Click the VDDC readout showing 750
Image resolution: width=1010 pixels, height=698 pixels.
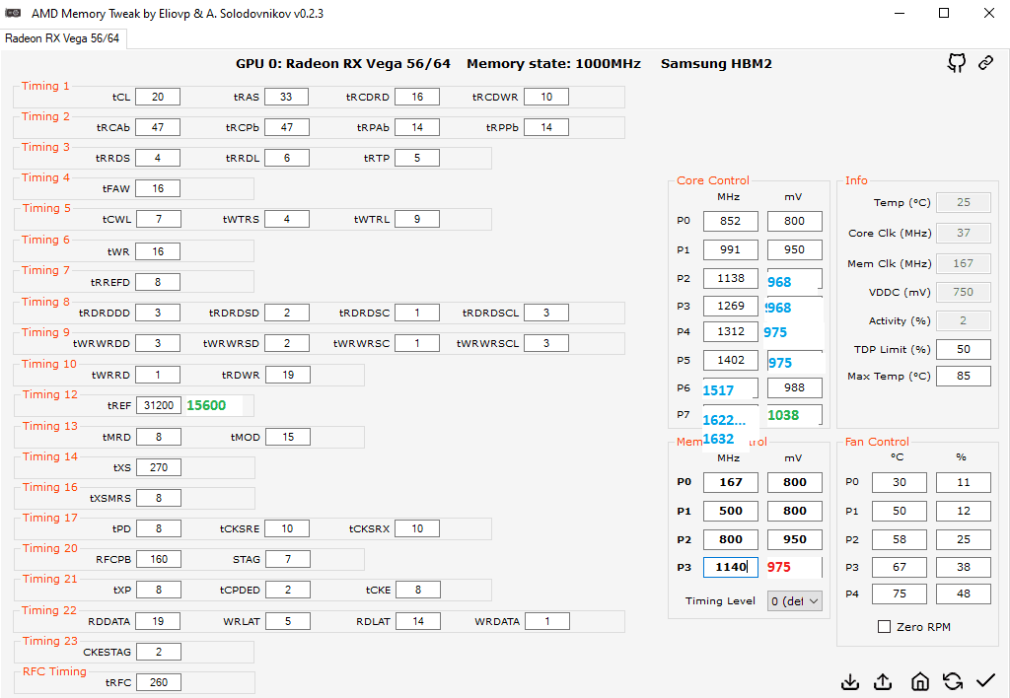pyautogui.click(x=963, y=293)
